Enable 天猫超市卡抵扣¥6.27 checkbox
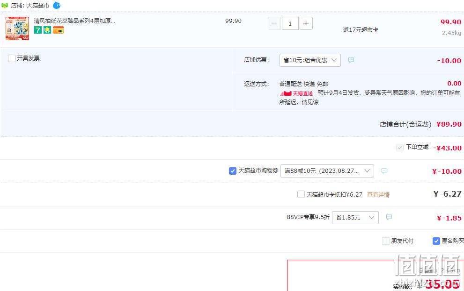 click(301, 194)
